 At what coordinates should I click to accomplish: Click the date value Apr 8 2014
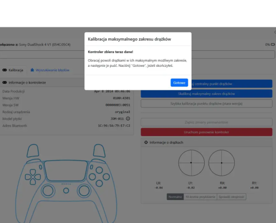(112, 91)
